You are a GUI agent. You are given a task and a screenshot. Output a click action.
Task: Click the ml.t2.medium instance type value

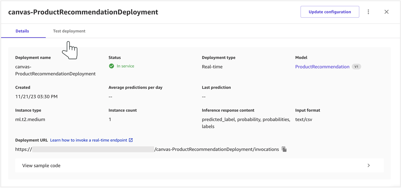[x=30, y=120]
